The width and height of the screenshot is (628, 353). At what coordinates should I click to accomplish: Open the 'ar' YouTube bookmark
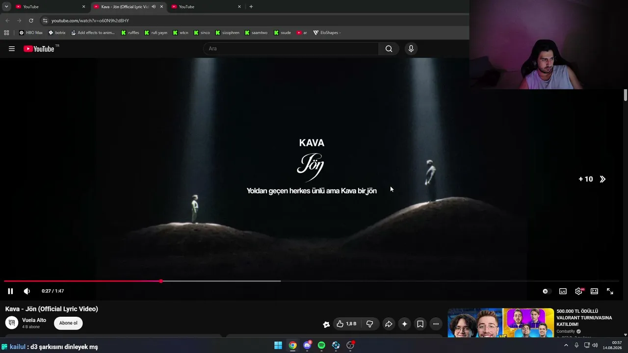coord(302,33)
